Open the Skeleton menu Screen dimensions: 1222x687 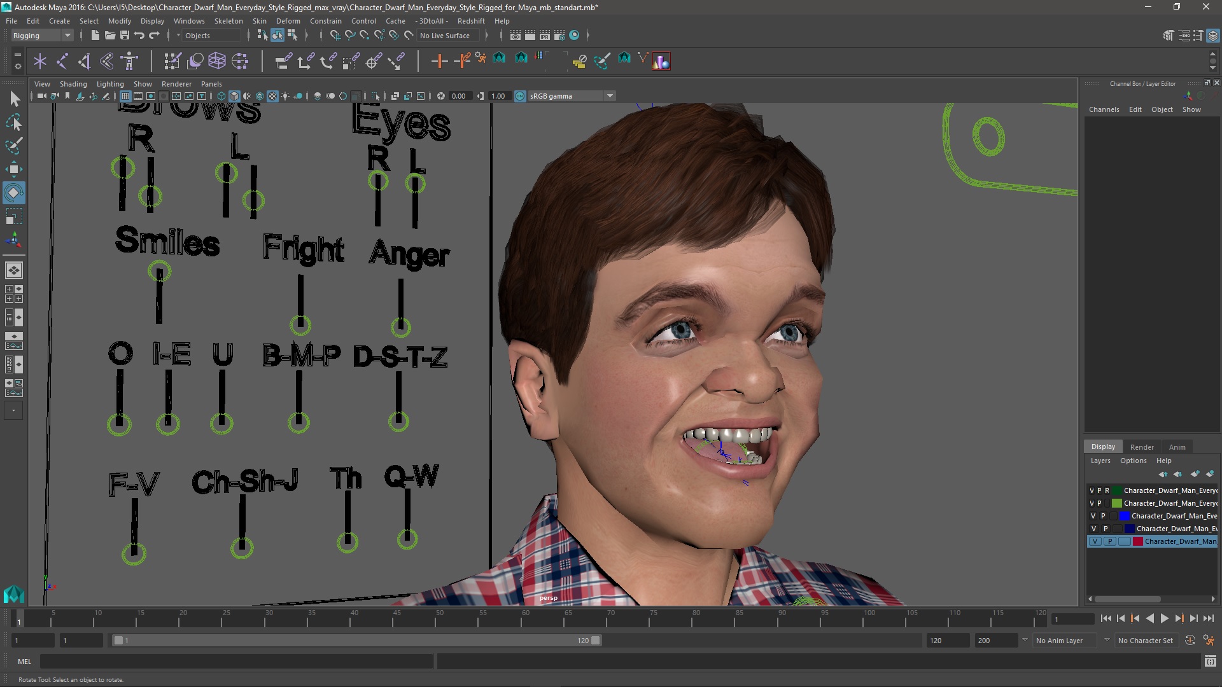[x=228, y=21]
